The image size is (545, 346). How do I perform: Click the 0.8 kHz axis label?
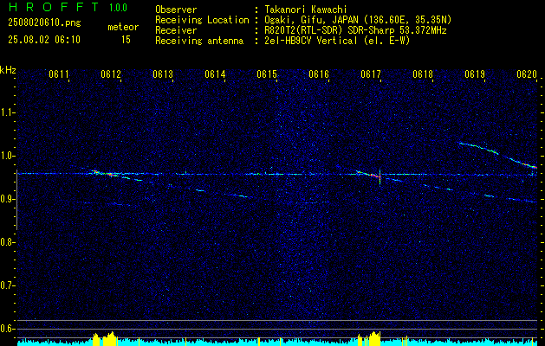point(7,242)
